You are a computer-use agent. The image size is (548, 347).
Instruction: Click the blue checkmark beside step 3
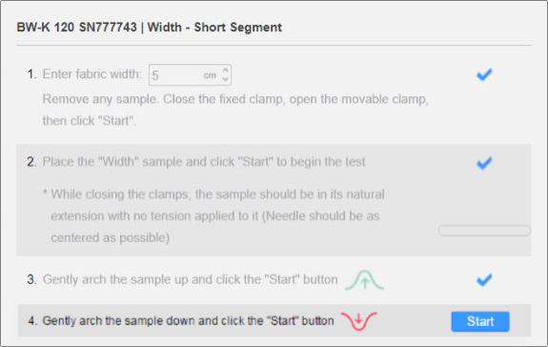point(484,279)
